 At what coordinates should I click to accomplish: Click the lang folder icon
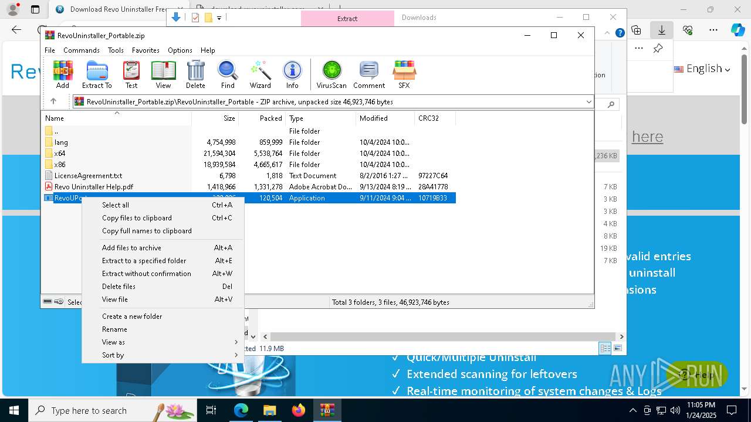[49, 142]
